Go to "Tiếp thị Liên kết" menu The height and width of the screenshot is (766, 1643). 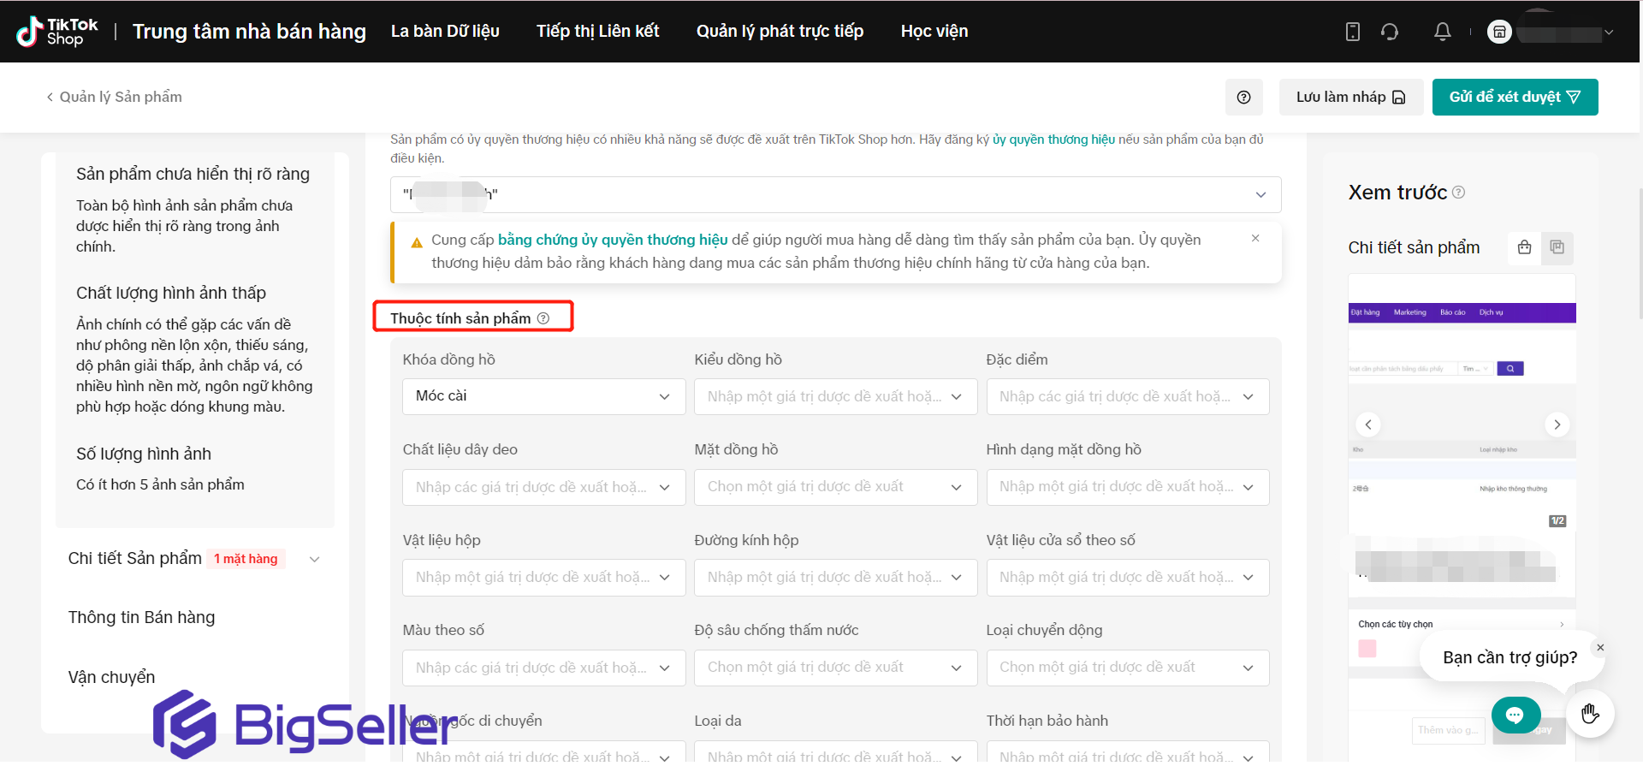[597, 32]
